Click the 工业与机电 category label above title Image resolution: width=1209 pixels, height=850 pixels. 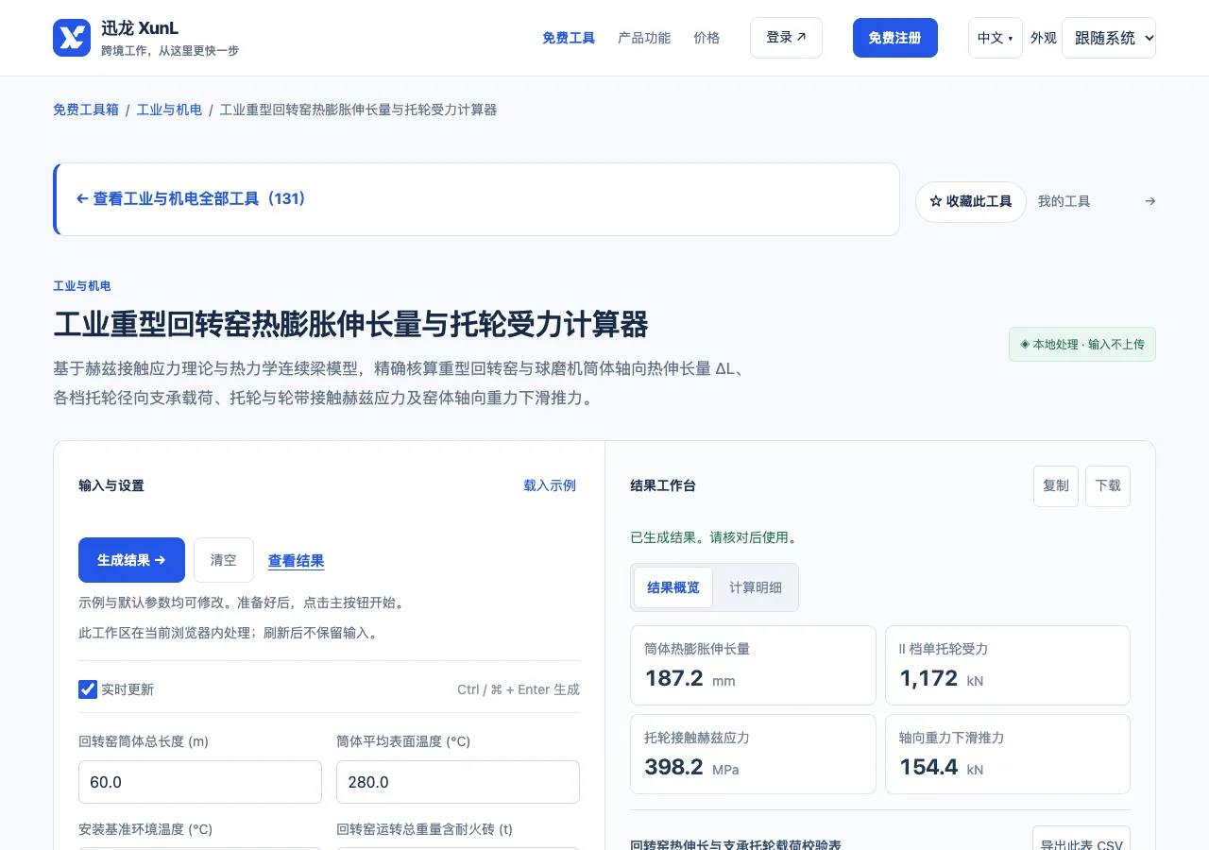[x=82, y=286]
